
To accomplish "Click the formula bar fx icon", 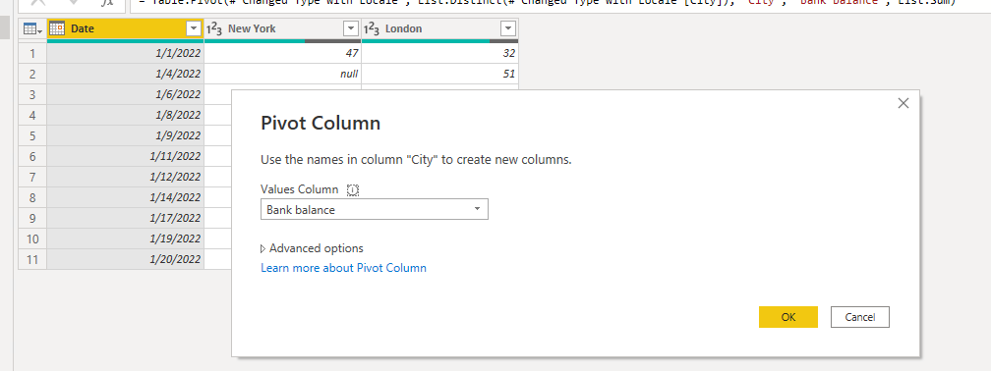I will point(107,3).
